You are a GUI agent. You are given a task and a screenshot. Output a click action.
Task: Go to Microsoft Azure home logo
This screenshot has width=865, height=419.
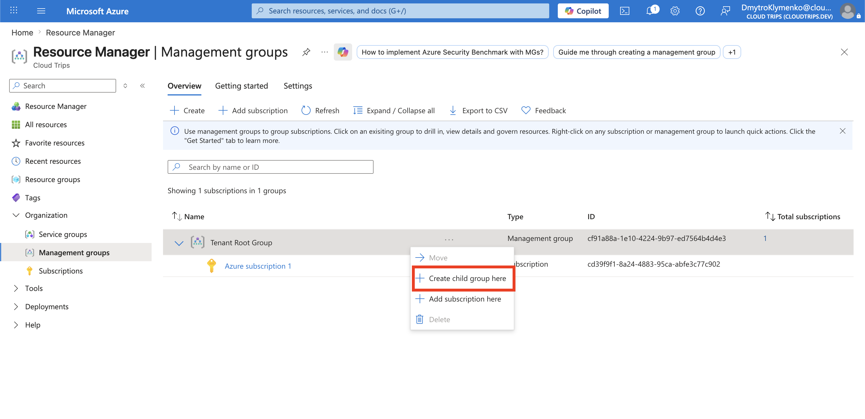point(97,11)
